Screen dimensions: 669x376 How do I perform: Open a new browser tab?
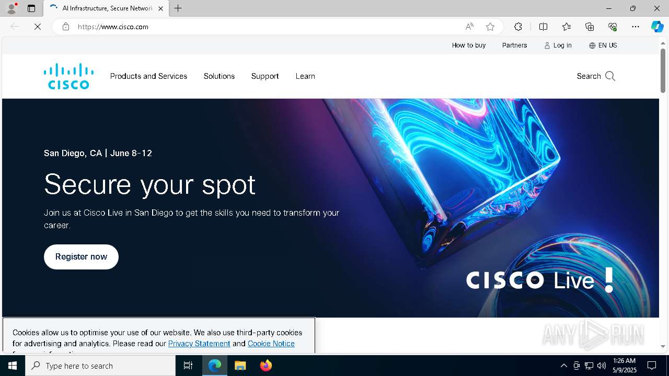pos(178,8)
